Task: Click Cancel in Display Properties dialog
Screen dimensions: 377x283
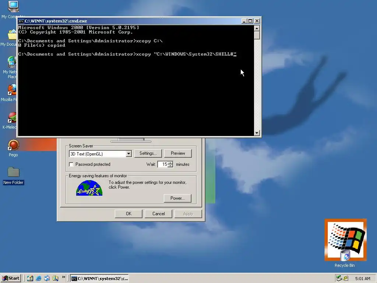Action: 158,214
